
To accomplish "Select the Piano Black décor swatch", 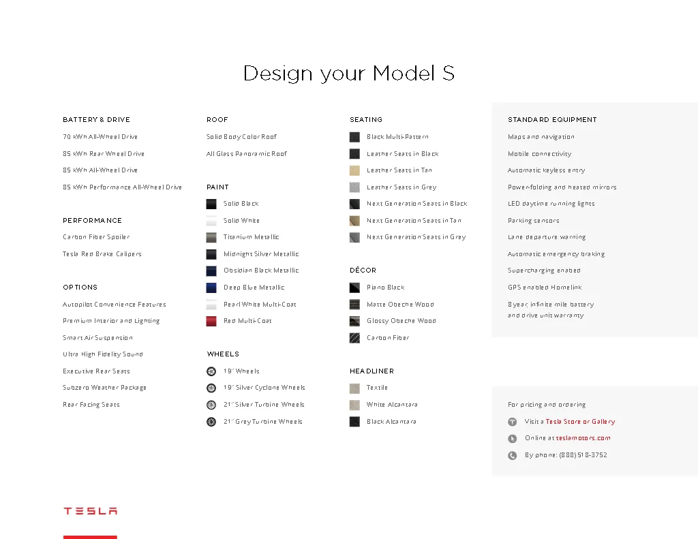I will 354,288.
